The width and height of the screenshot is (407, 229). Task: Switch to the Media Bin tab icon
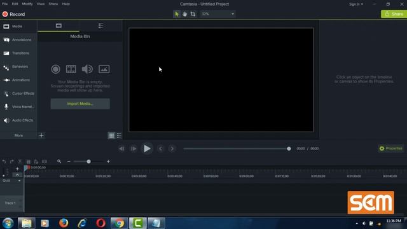(59, 25)
